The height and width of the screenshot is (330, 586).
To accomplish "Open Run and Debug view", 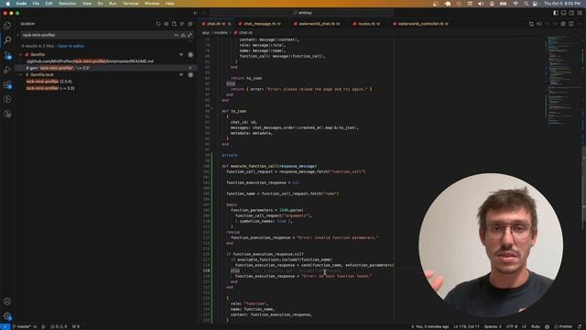I will (x=7, y=70).
